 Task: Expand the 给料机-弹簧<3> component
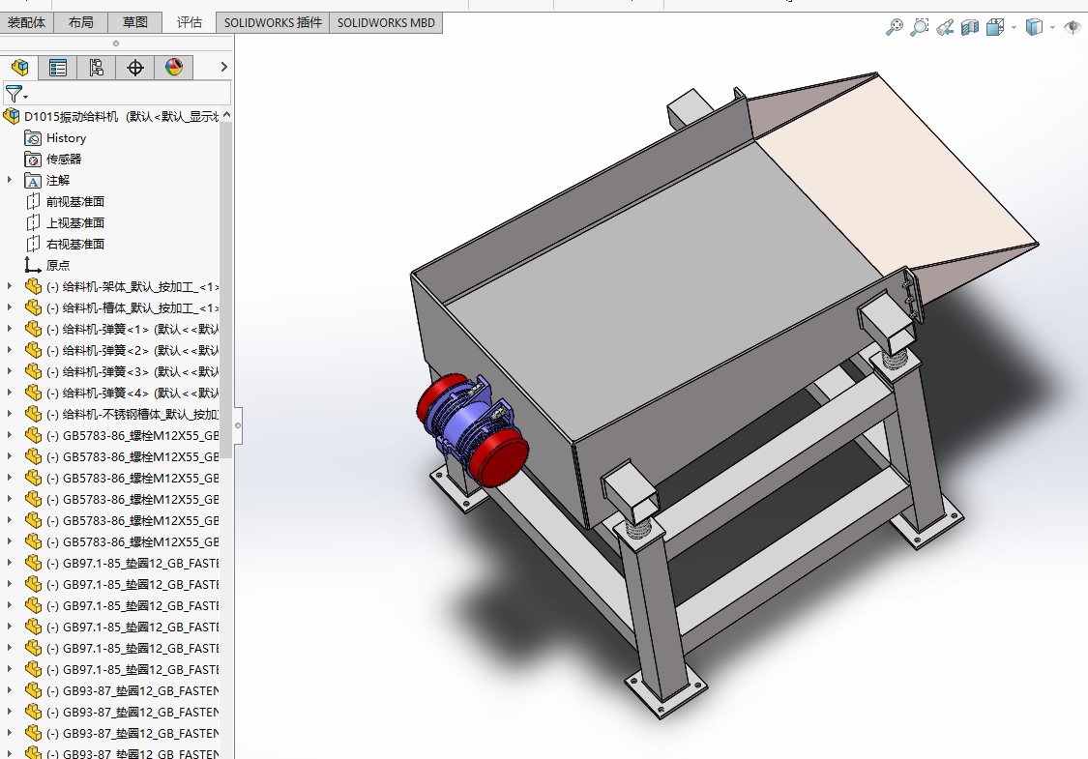pyautogui.click(x=10, y=371)
